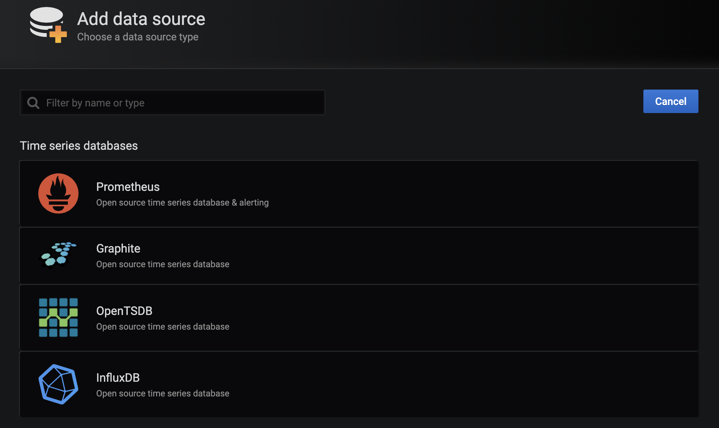Viewport: 719px width, 428px height.
Task: Click the Add data source page title
Action: tap(141, 19)
